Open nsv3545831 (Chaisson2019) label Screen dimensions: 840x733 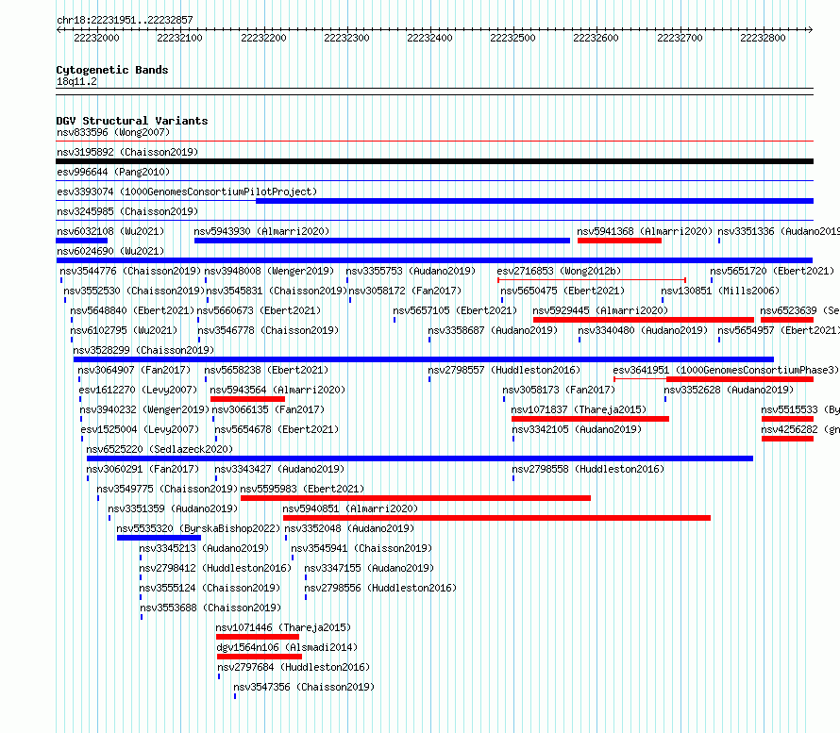pyautogui.click(x=277, y=291)
